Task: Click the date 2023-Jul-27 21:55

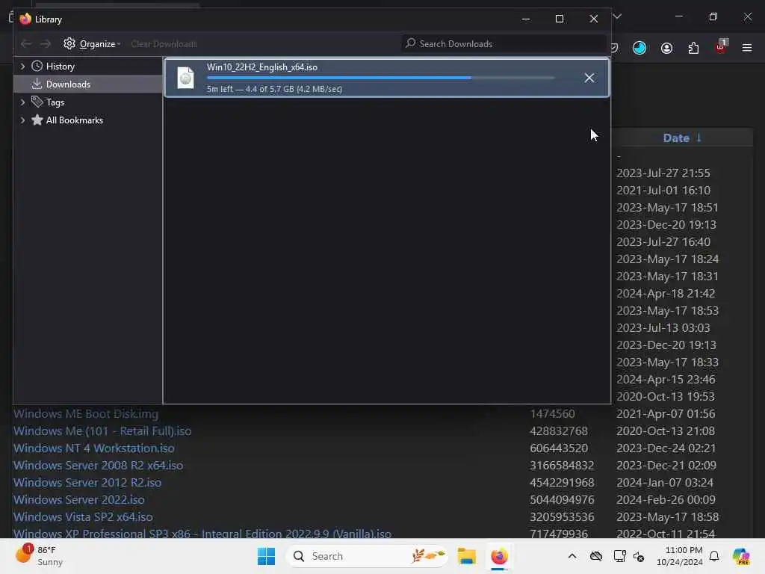Action: pyautogui.click(x=663, y=173)
